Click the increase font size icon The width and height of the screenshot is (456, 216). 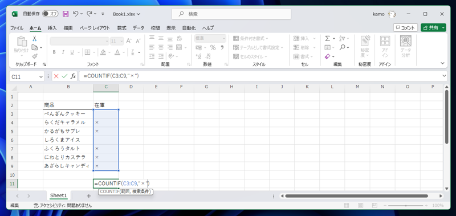coord(129,41)
